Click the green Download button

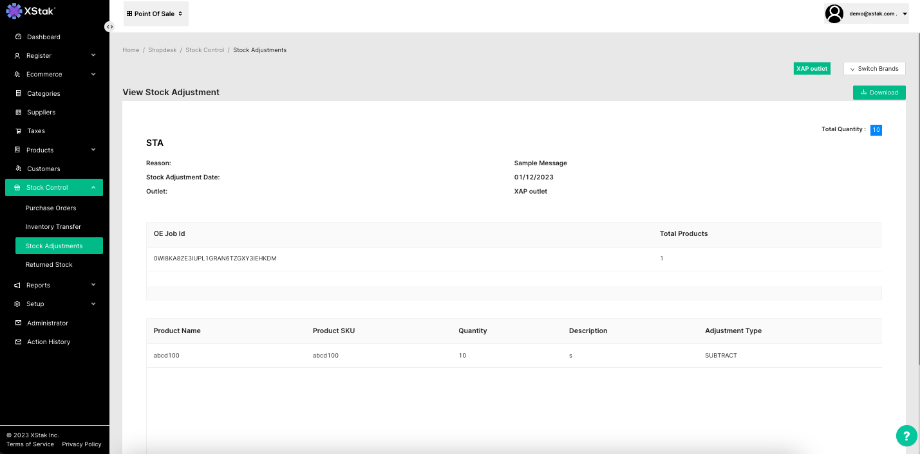(879, 93)
